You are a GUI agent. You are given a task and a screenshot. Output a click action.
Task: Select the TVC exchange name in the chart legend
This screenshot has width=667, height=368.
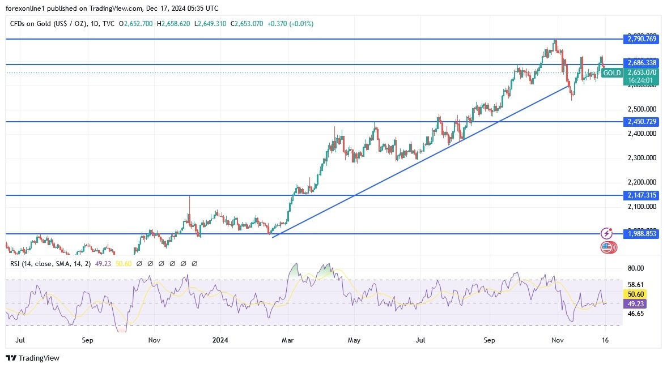click(x=108, y=24)
